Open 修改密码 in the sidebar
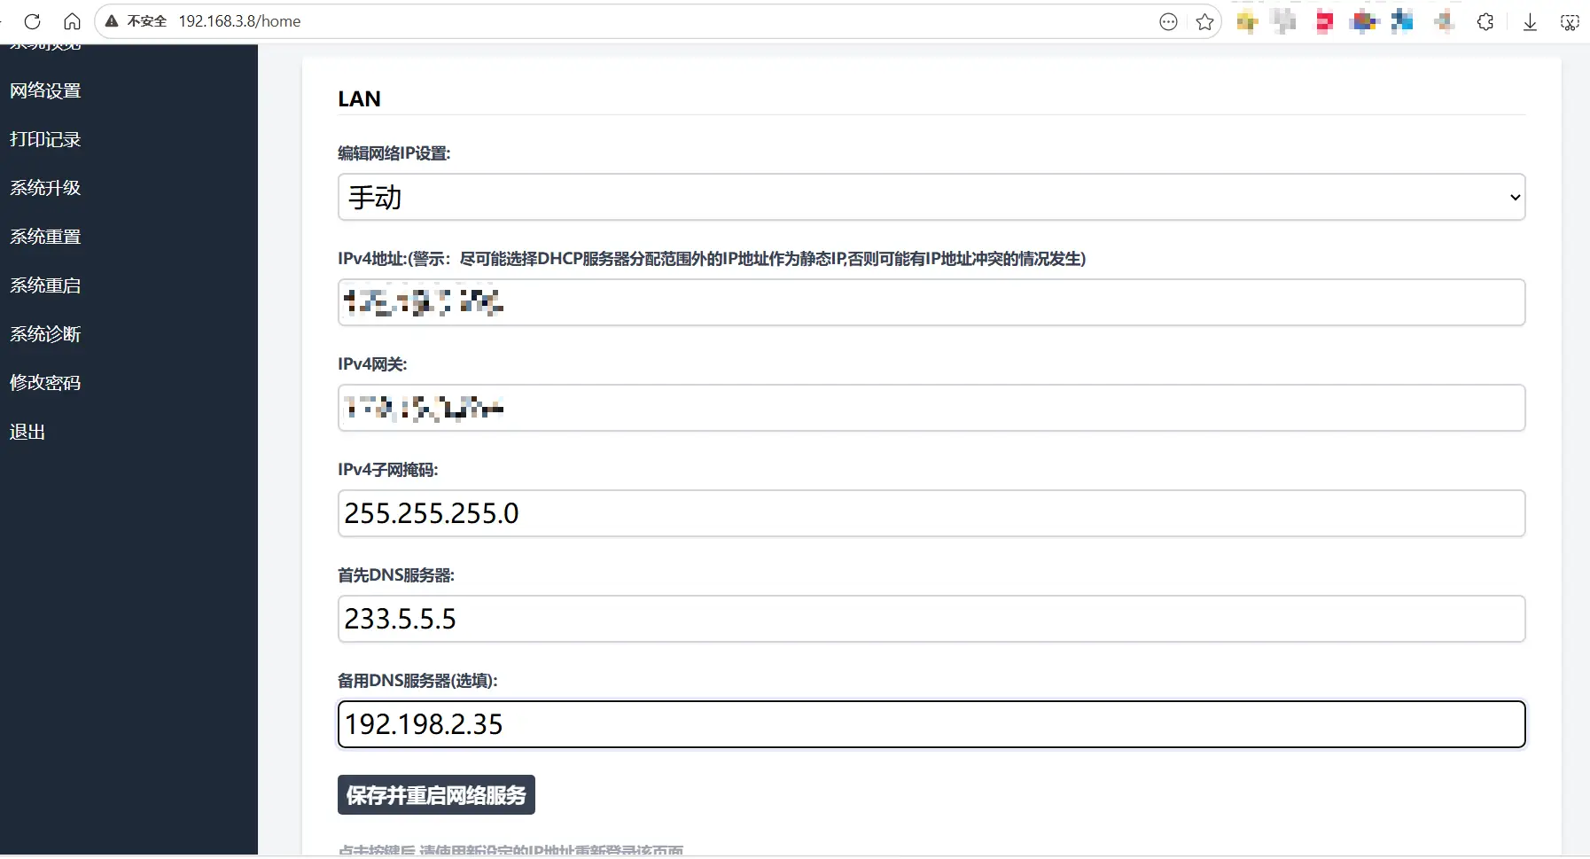This screenshot has height=859, width=1590. point(45,383)
